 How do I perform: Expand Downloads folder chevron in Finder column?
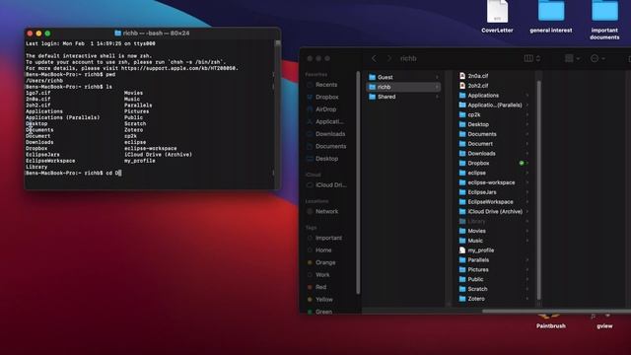pos(526,154)
